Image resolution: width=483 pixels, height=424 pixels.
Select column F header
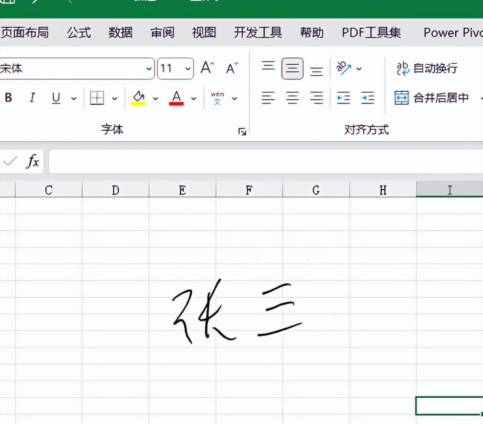tap(249, 190)
